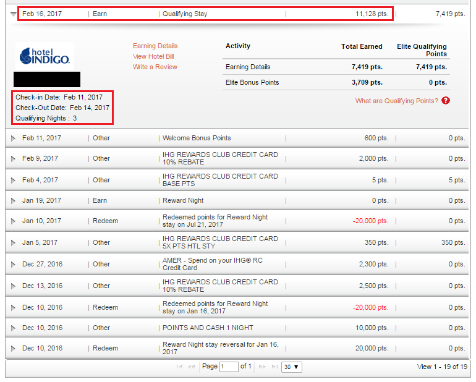Open the View Hotel Bill link
The height and width of the screenshot is (382, 476).
click(x=153, y=56)
